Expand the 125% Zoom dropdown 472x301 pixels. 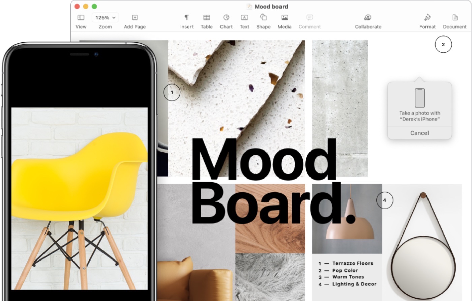click(105, 18)
